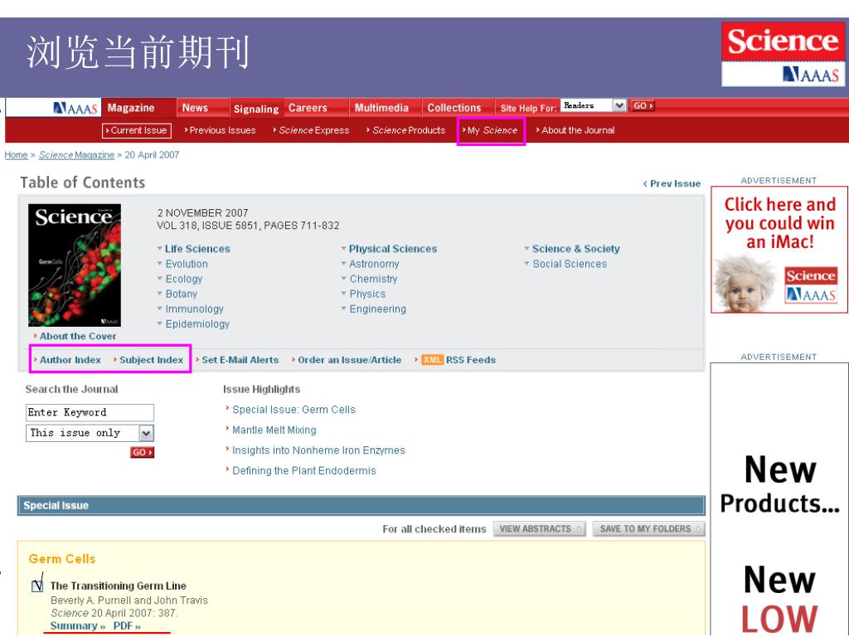
Task: Click the Home breadcrumb link
Action: coord(16,155)
